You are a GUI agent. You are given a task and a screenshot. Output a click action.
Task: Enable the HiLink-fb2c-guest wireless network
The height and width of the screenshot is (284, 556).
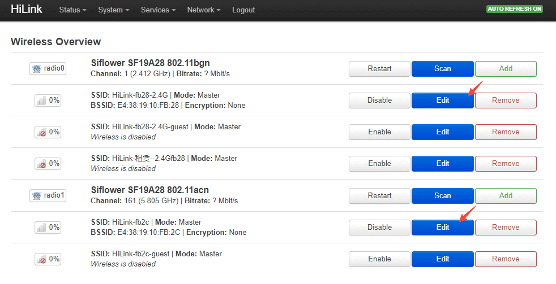(x=379, y=259)
